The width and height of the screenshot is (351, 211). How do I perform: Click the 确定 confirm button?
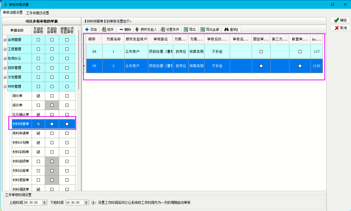pos(340,20)
